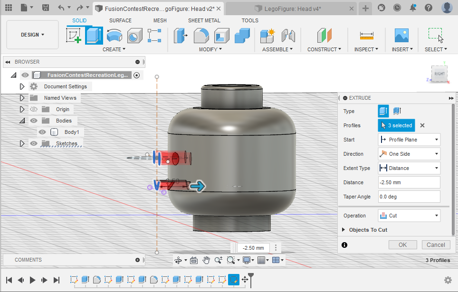Open the Start Profile Plane dropdown

pyautogui.click(x=409, y=140)
